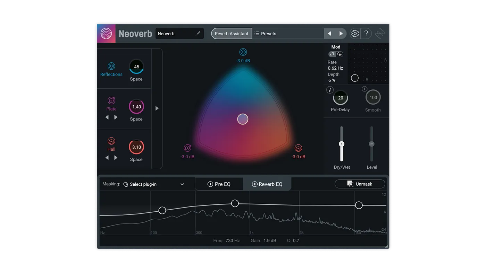Select the next Plate style
The height and width of the screenshot is (273, 486).
(116, 117)
